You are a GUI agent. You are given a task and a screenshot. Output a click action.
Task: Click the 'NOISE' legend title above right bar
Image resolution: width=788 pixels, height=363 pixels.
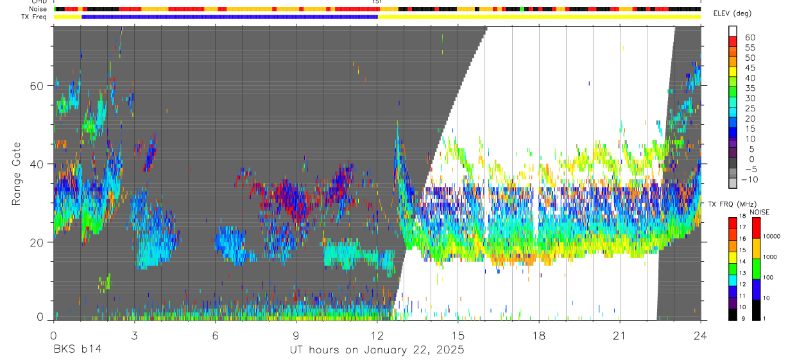click(x=760, y=212)
